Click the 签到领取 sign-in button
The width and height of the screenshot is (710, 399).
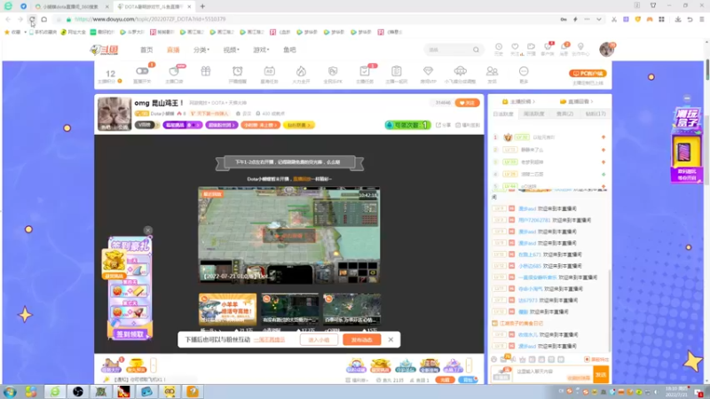[x=130, y=334]
